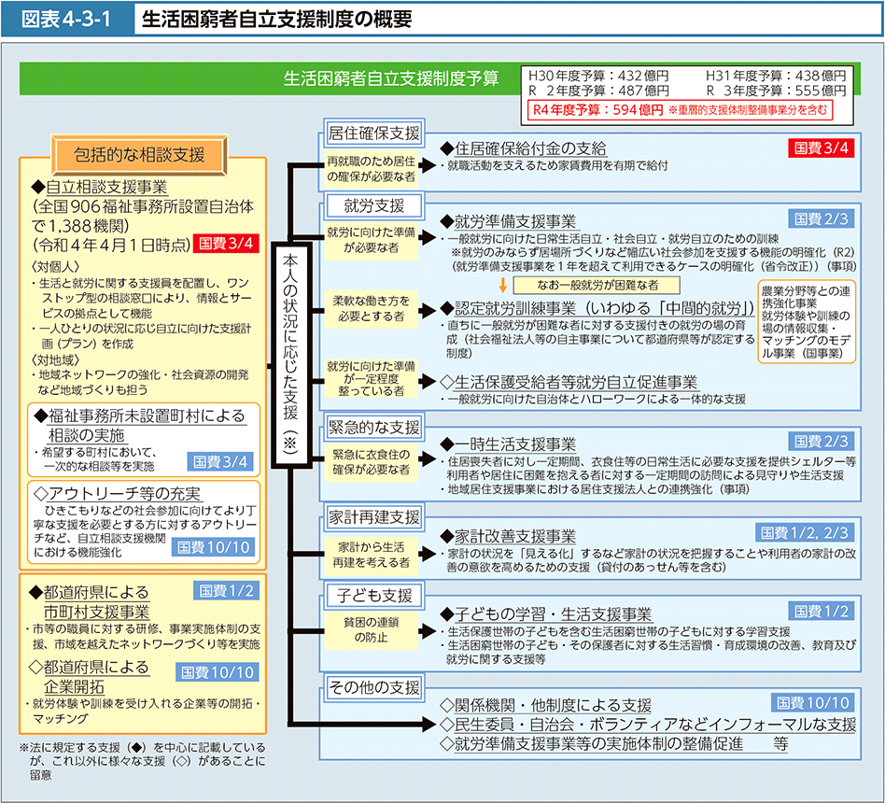Click the 国費1/2, 2/3 badge for 家計改善支援事業

click(x=805, y=532)
